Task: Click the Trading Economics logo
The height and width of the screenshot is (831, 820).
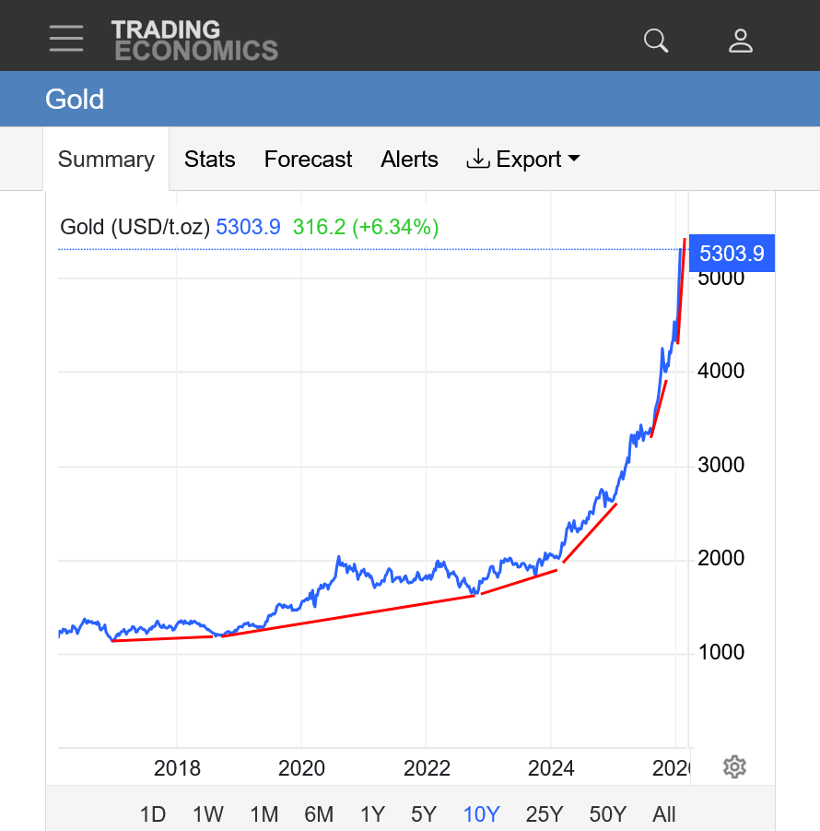Action: (194, 40)
